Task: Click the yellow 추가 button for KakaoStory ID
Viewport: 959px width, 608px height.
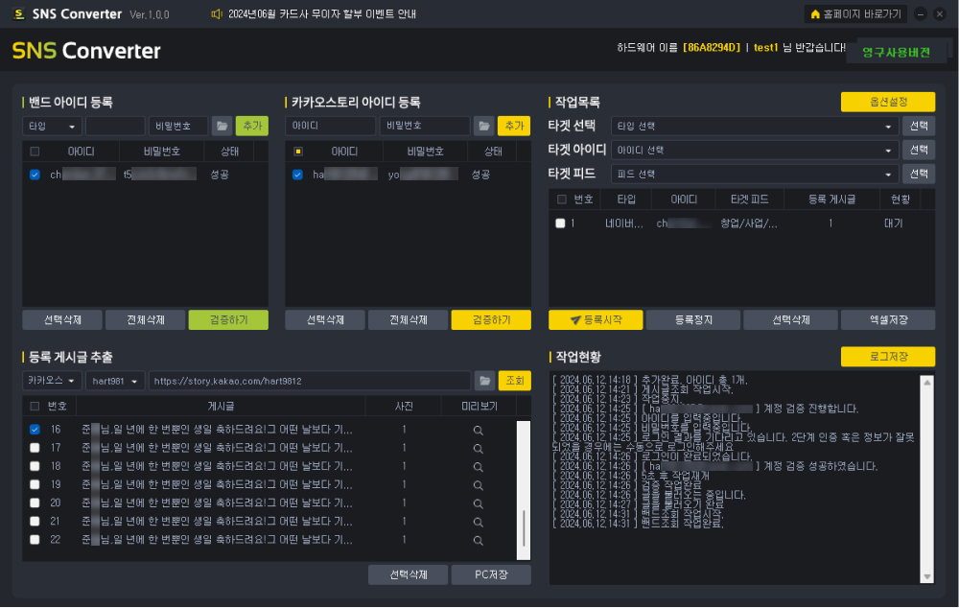Action: click(x=514, y=126)
